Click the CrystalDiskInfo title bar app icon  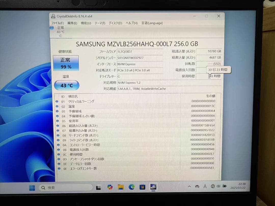pyautogui.click(x=53, y=16)
